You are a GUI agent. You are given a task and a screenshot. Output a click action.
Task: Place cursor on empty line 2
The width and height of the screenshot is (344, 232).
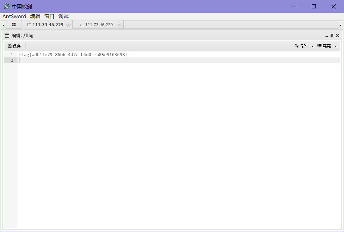(179, 60)
